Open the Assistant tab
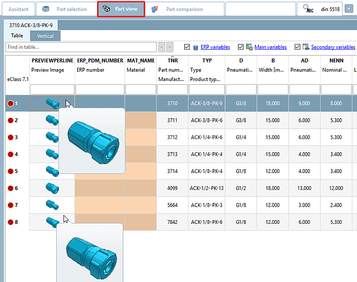 (x=19, y=9)
